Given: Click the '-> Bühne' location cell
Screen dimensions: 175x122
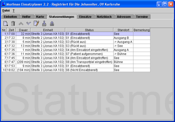Looking at the screenshot, I should coord(123,54).
